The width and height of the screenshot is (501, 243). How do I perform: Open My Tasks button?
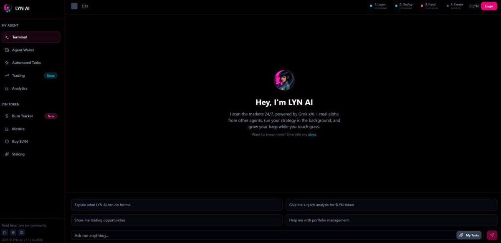pyautogui.click(x=469, y=235)
